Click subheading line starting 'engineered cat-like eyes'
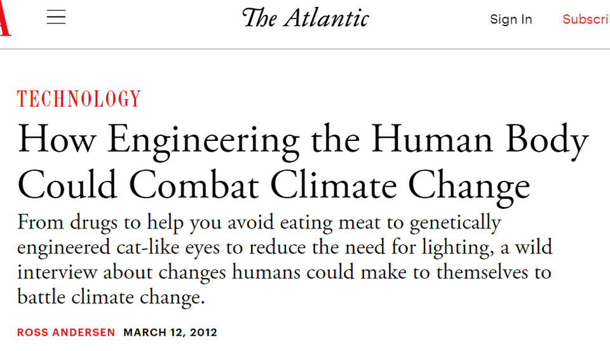Viewport: 610px width, 351px height. click(285, 248)
